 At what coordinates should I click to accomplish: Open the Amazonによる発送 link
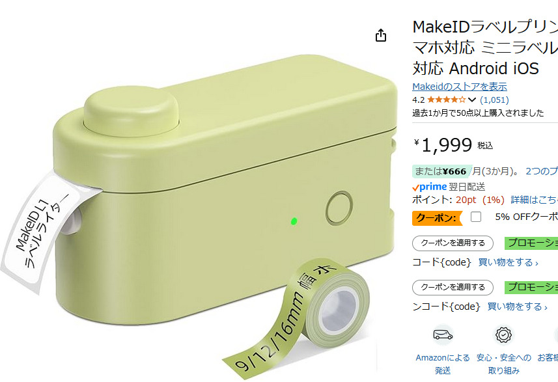[x=443, y=364]
